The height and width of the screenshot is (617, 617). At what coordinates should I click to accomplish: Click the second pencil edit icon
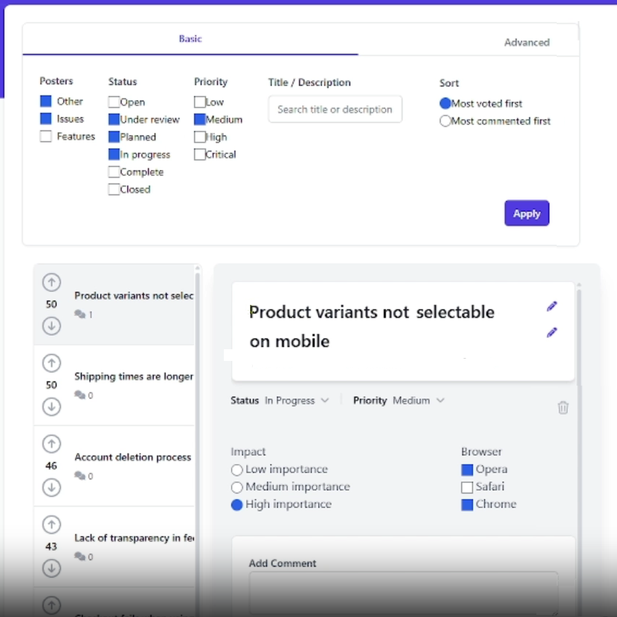(x=552, y=332)
